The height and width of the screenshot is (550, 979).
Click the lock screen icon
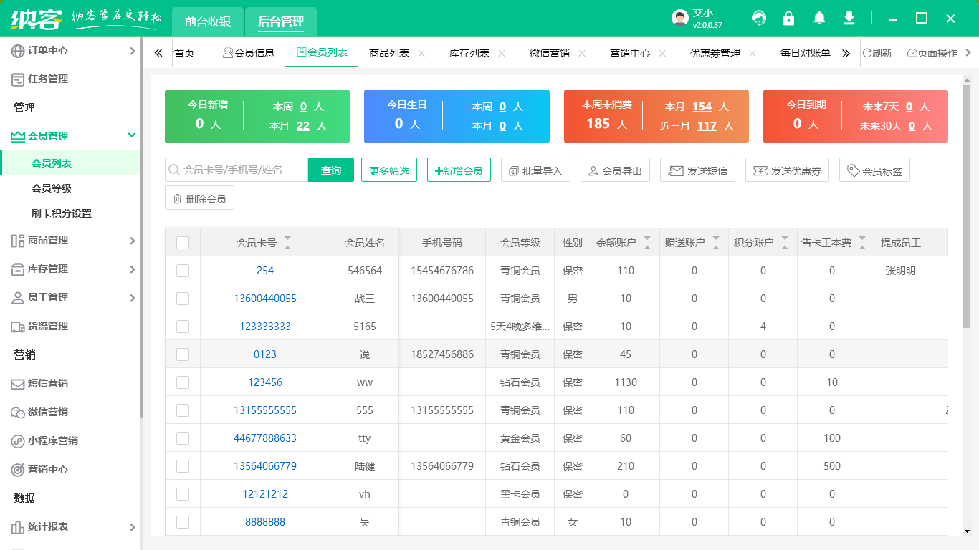pyautogui.click(x=788, y=19)
